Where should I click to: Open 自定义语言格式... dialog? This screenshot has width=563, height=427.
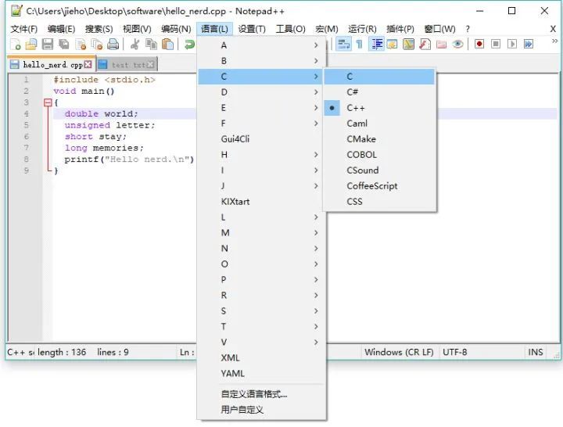(261, 394)
